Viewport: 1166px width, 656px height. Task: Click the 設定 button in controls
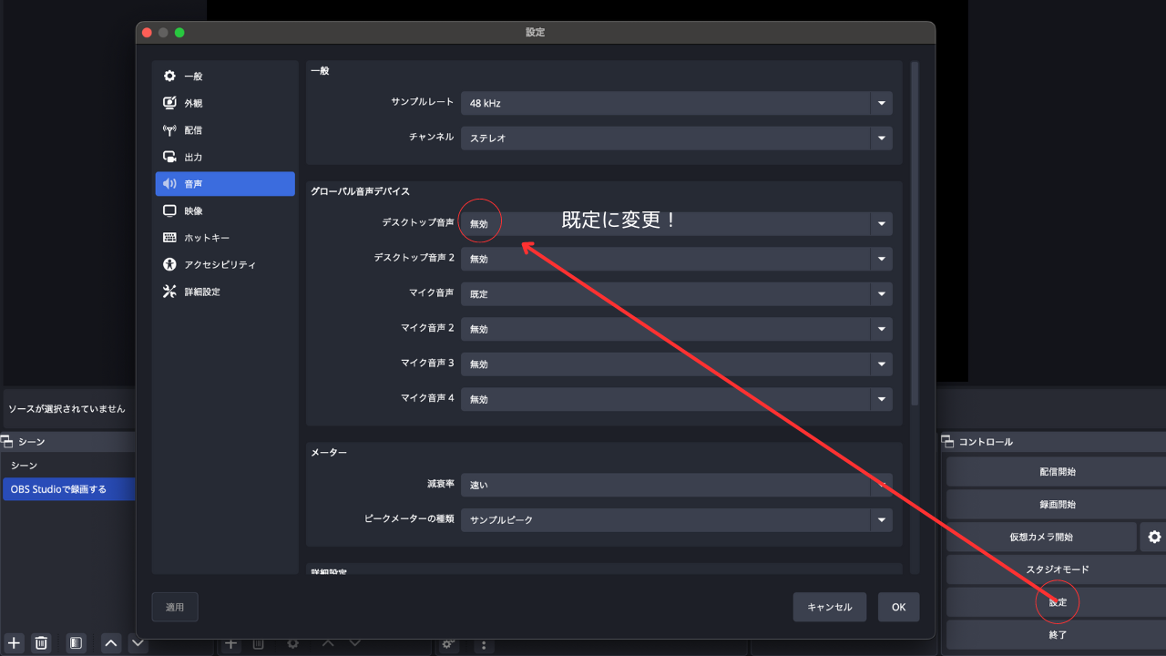tap(1057, 602)
